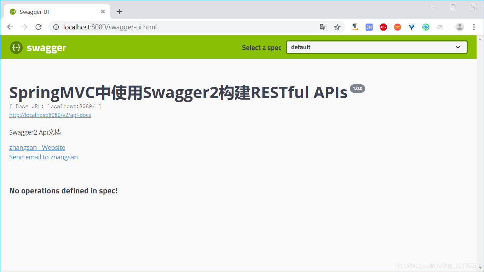Click the Swagger logo icon in header
This screenshot has width=484, height=272.
point(16,47)
